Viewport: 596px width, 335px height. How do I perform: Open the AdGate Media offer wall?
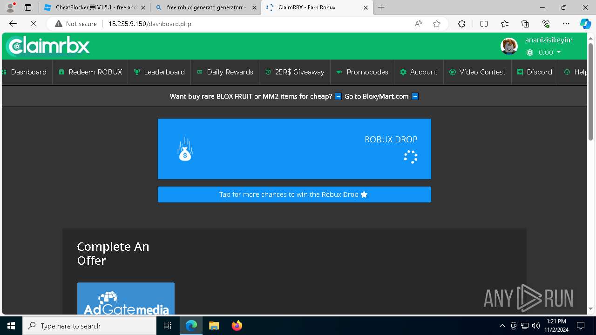point(126,298)
